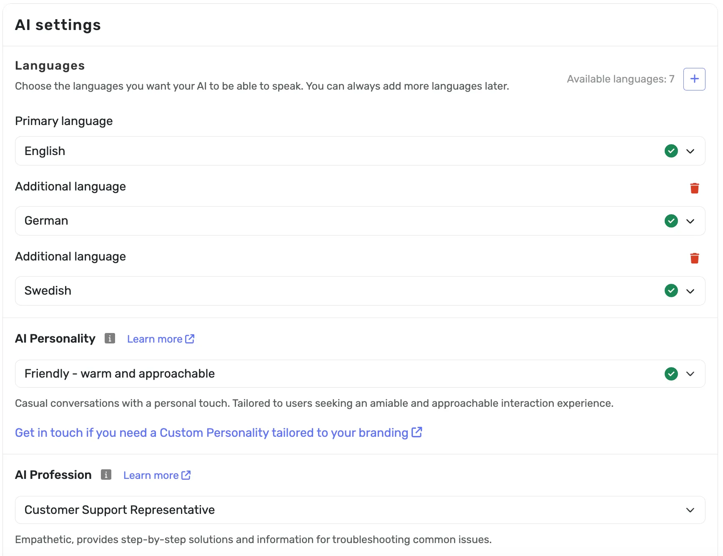The height and width of the screenshot is (556, 723).
Task: Open the Customer Support Representative dropdown
Action: coord(690,510)
